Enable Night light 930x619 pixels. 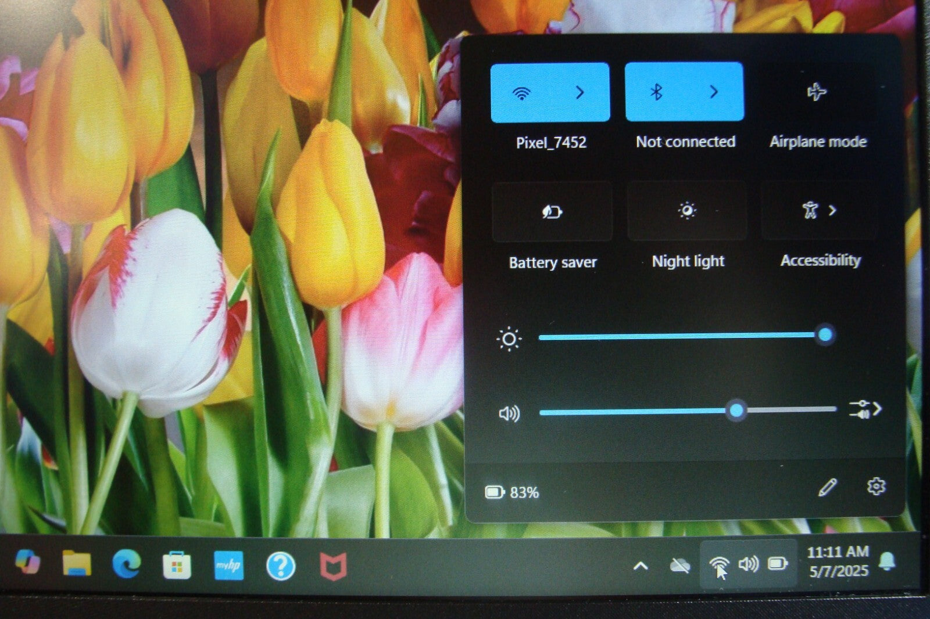tap(686, 211)
